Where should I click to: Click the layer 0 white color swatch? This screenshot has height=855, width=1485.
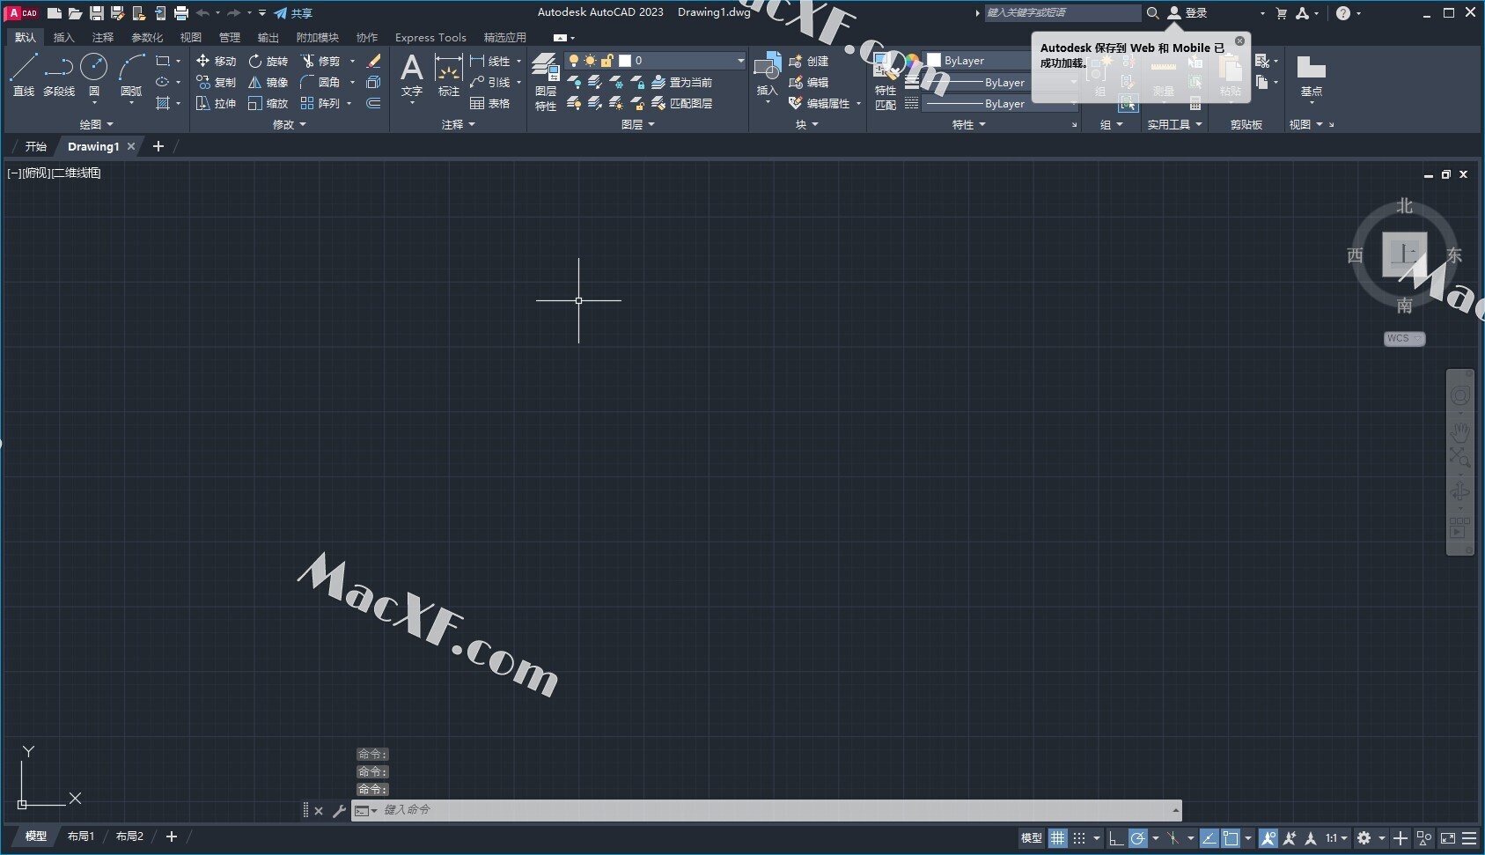625,61
